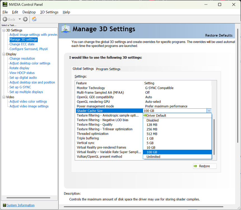Image resolution: width=241 pixels, height=210 pixels.
Task: Click the Forward arrow icon
Action: 25,19
